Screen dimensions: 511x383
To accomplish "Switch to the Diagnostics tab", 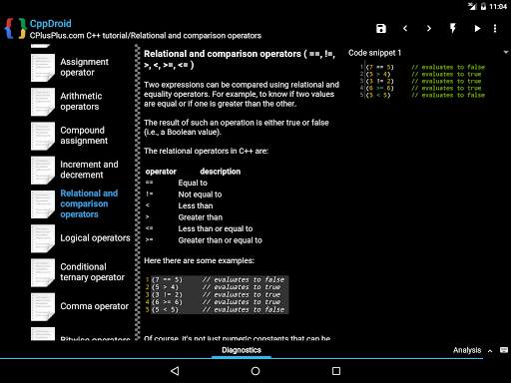I will 242,350.
